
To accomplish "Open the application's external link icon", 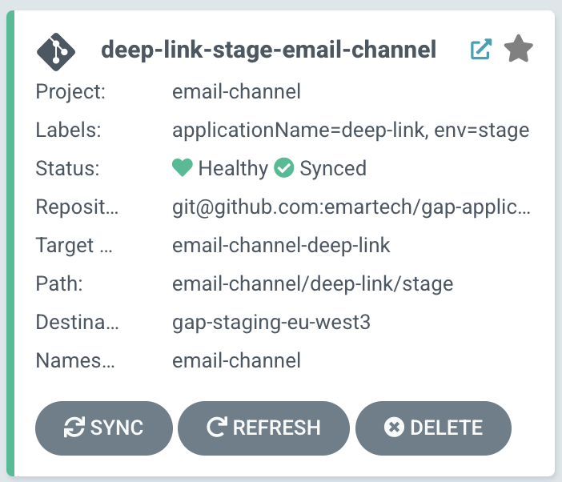I will pyautogui.click(x=480, y=49).
